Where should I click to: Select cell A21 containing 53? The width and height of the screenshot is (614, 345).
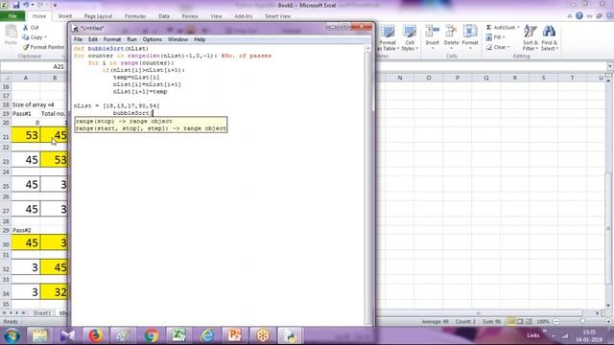26,135
